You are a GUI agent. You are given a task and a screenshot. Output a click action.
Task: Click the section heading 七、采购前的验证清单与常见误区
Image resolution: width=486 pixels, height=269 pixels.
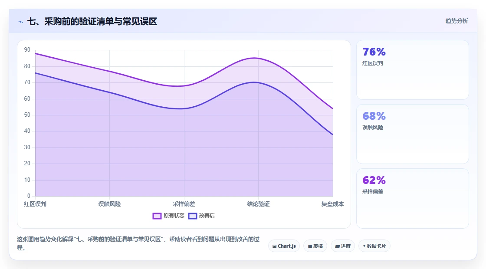(x=92, y=21)
